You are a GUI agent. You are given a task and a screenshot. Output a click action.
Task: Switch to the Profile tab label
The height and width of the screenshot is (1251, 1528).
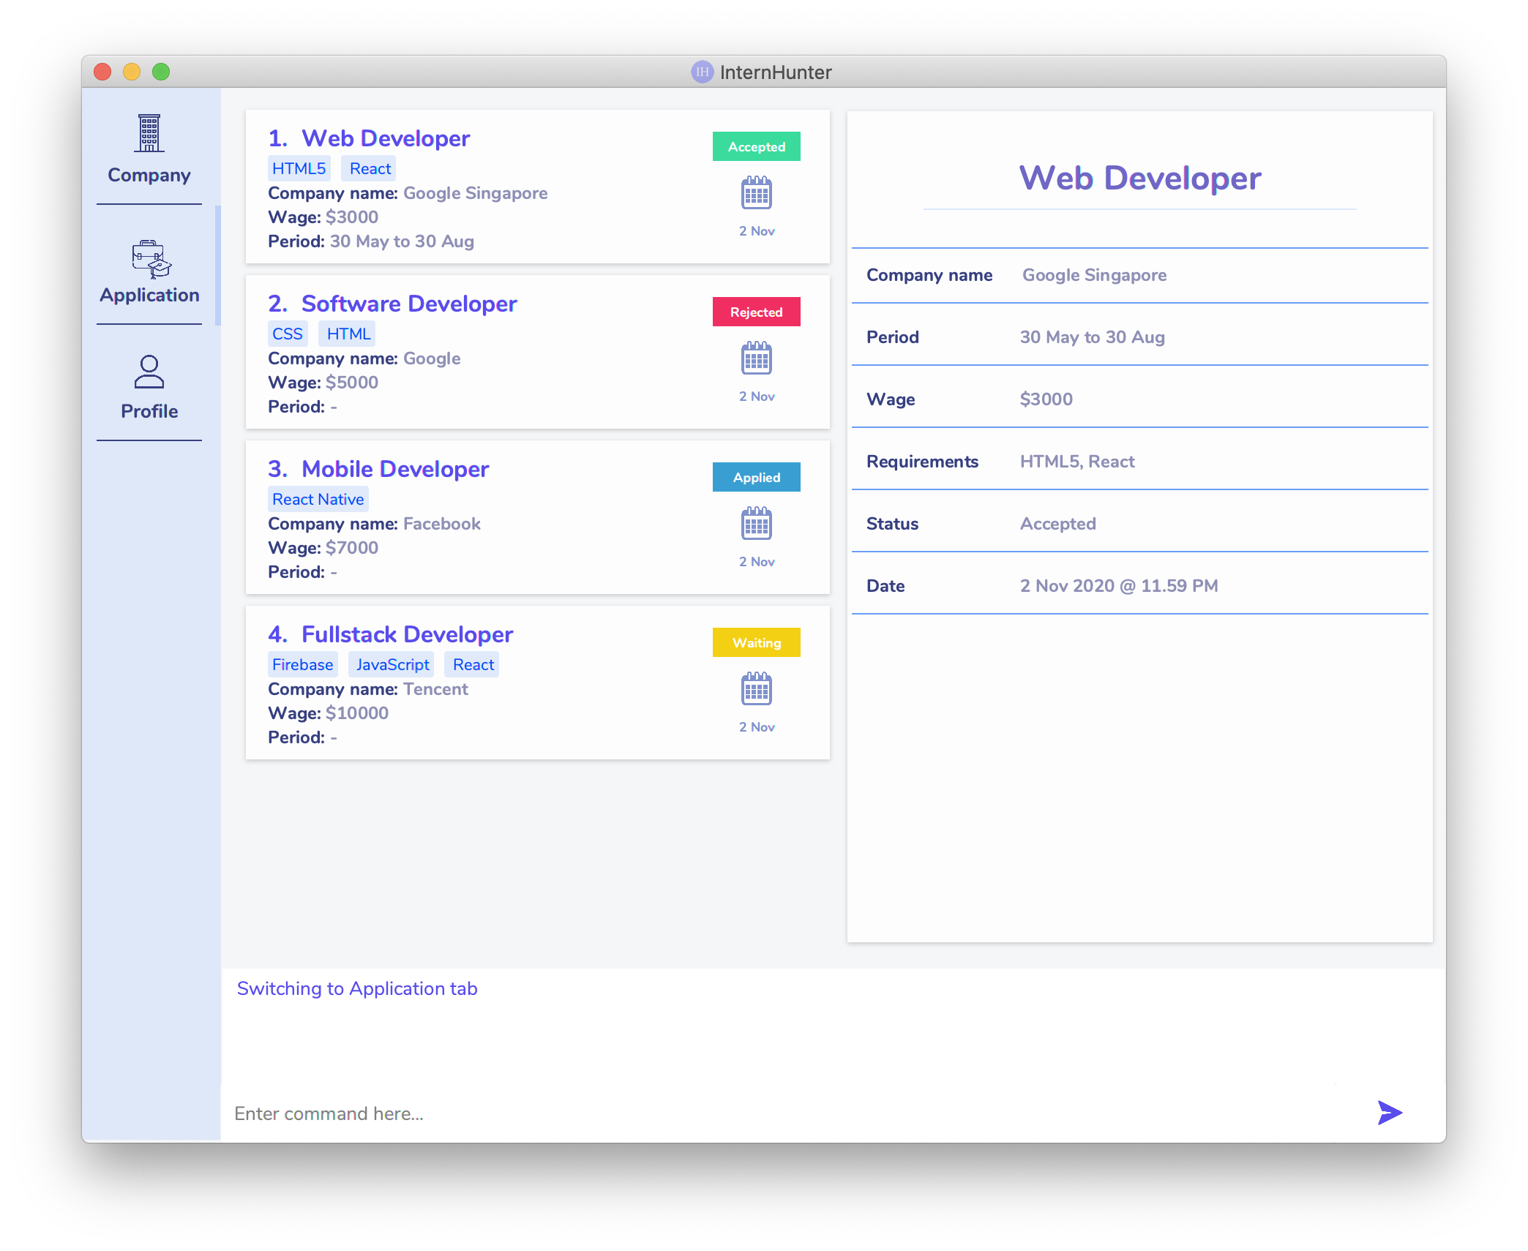click(149, 411)
